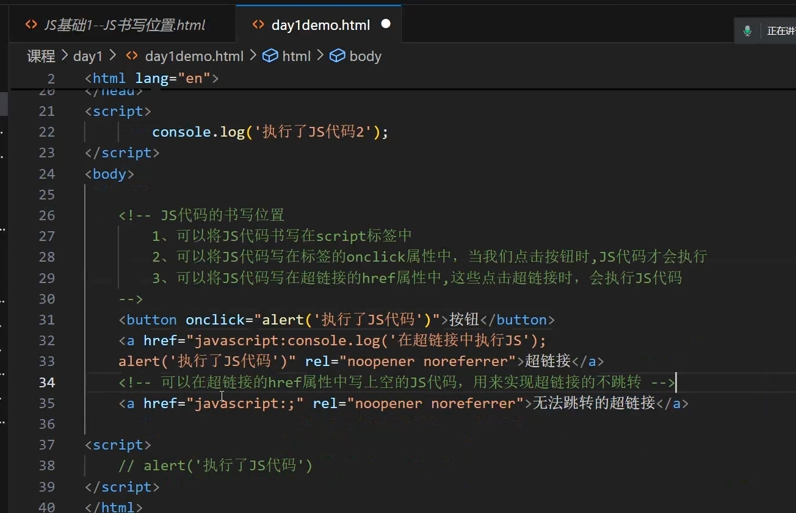Click the closing --> on line 30
This screenshot has height=513, width=796.
click(x=131, y=299)
